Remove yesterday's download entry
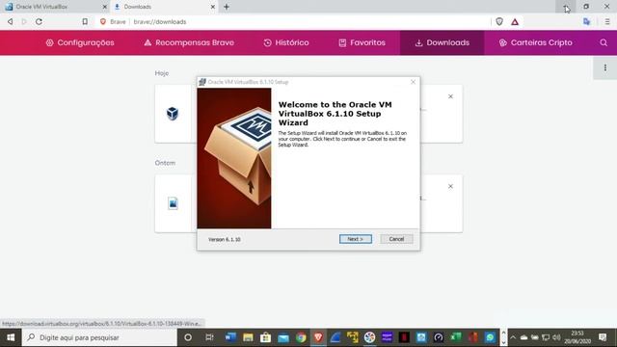 click(450, 186)
